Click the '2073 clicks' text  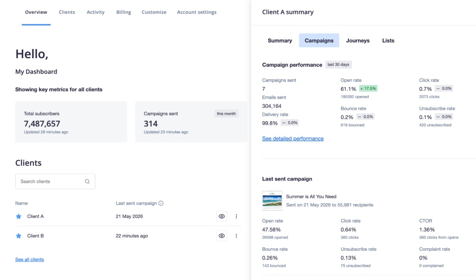pos(429,97)
